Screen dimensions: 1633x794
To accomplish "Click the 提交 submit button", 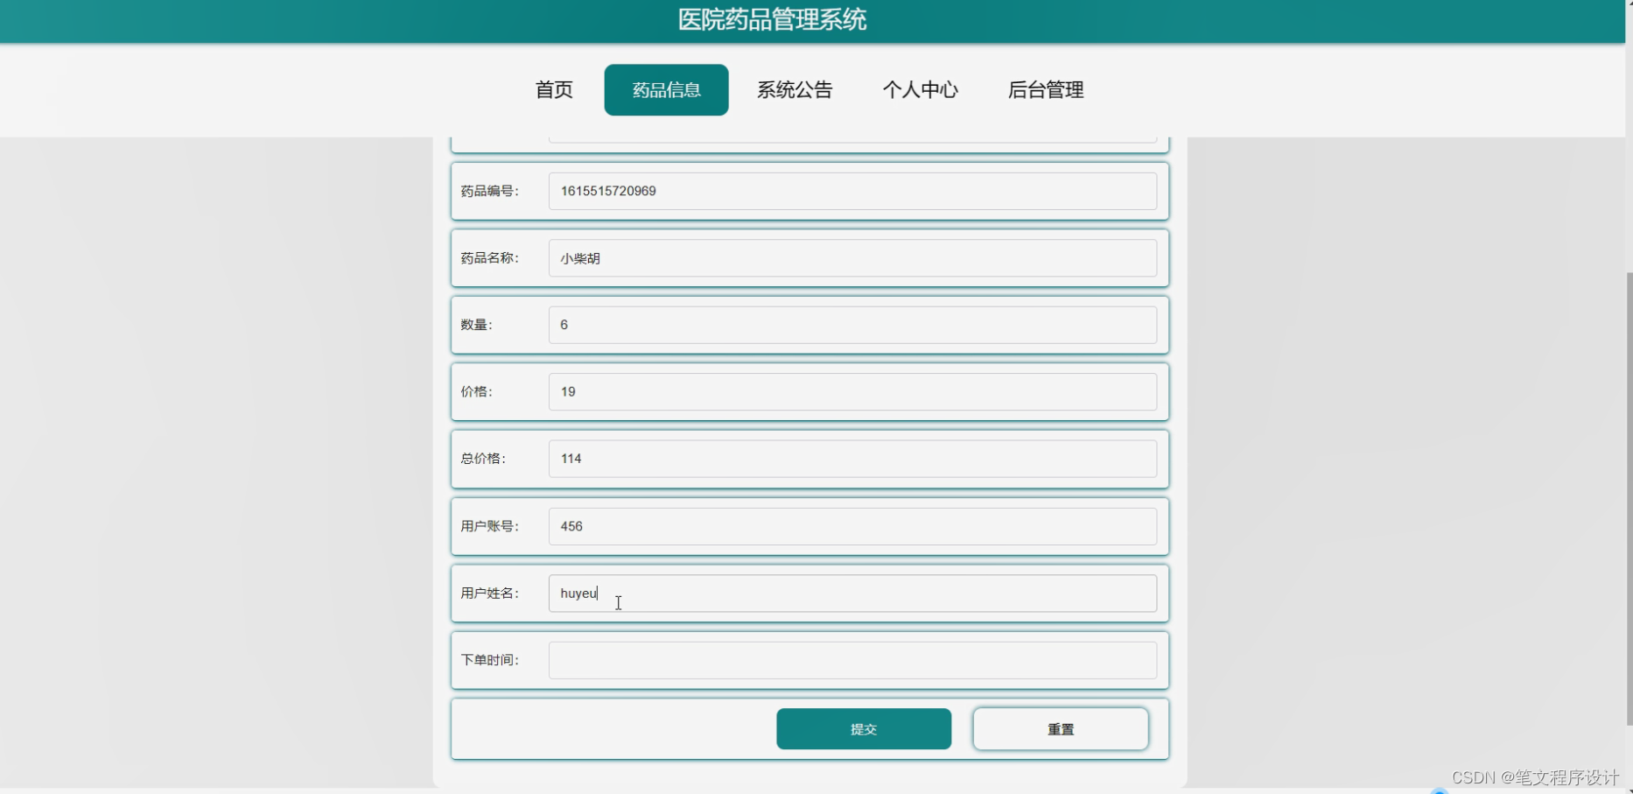I will [x=863, y=728].
